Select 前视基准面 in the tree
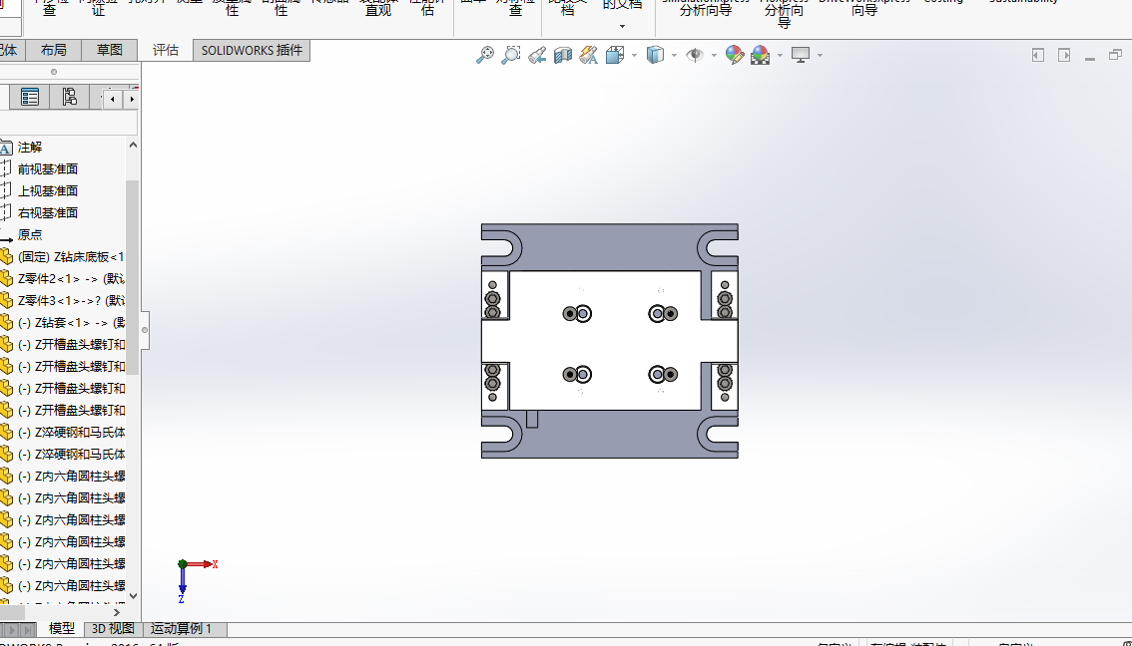 tap(48, 168)
